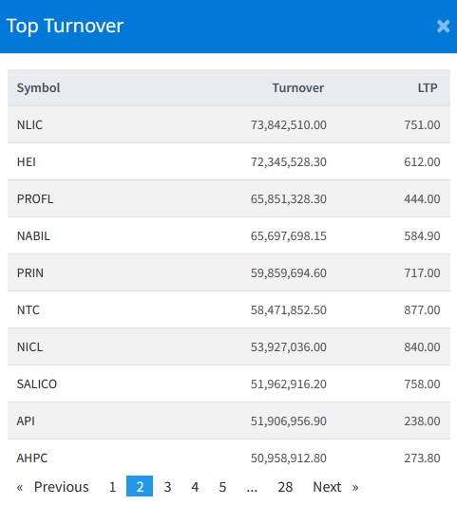The width and height of the screenshot is (457, 505).
Task: Select the NABIL symbol row
Action: pyautogui.click(x=229, y=235)
